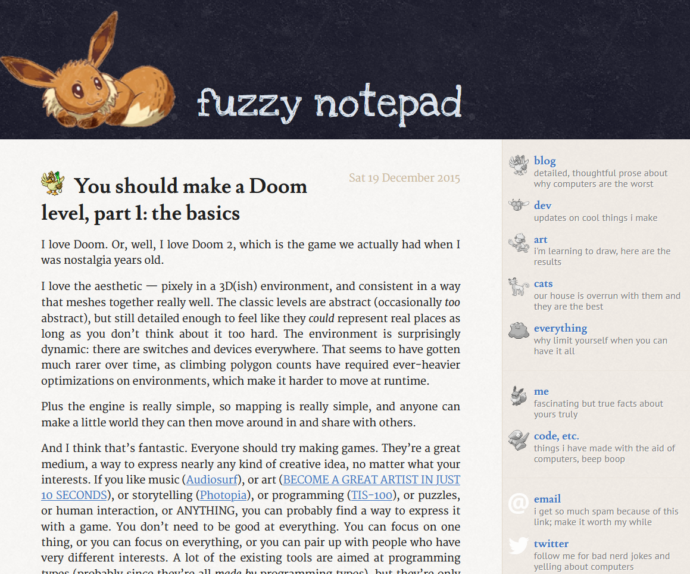Open the code, etc. sidebar link

point(557,436)
